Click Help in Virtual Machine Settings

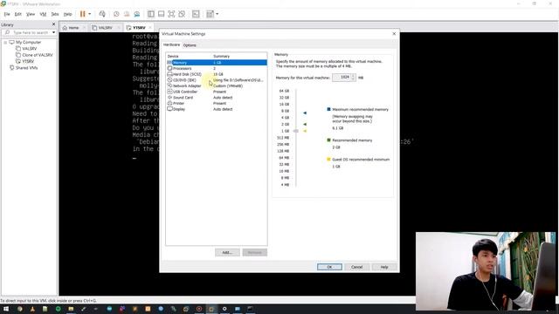pos(384,267)
